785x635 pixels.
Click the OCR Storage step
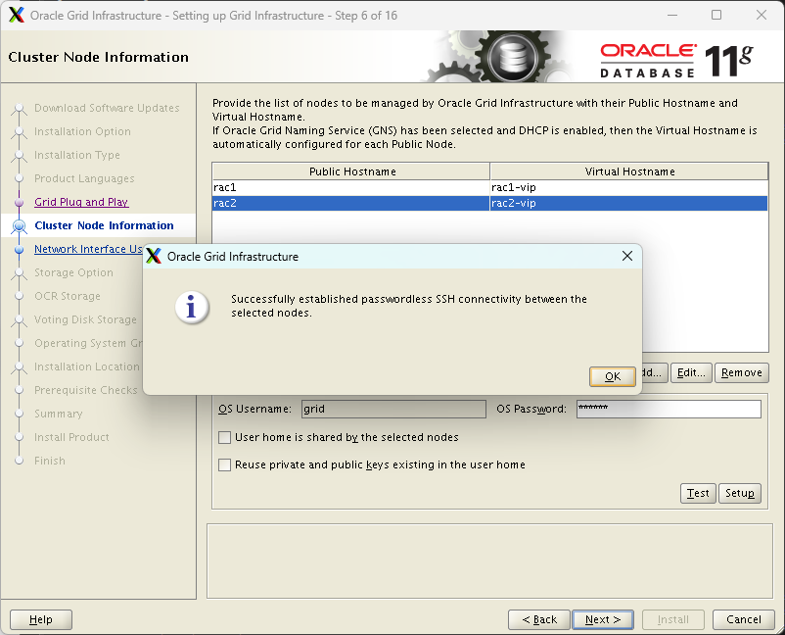pos(68,296)
